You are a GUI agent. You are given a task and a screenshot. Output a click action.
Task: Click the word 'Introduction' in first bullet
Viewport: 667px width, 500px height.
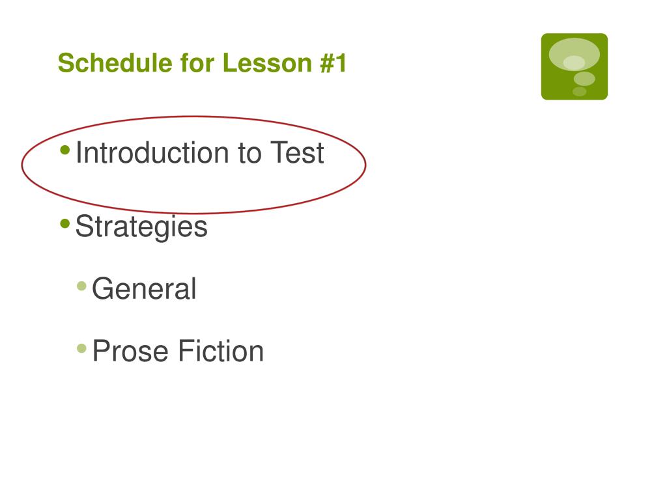pos(152,152)
